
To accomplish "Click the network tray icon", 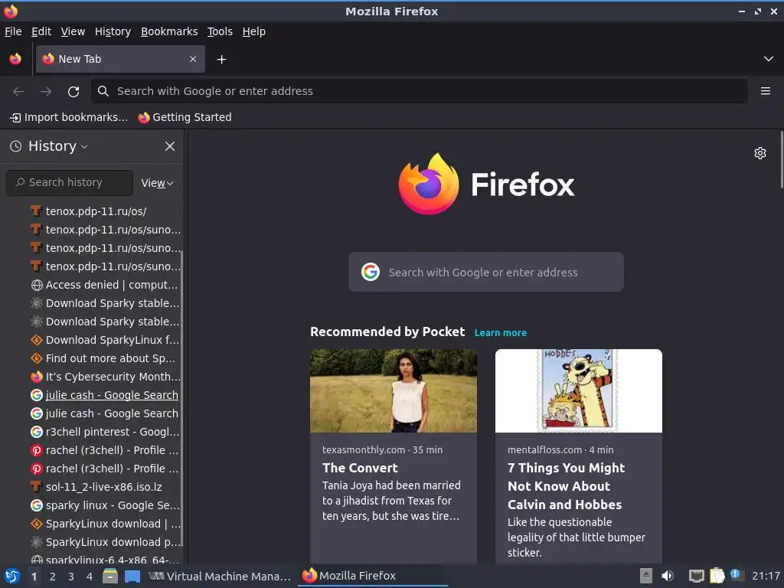I will click(696, 576).
